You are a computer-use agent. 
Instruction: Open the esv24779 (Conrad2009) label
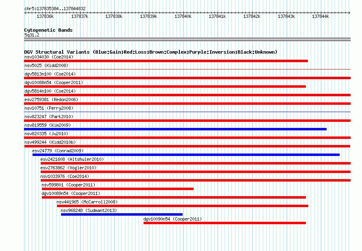pos(58,151)
